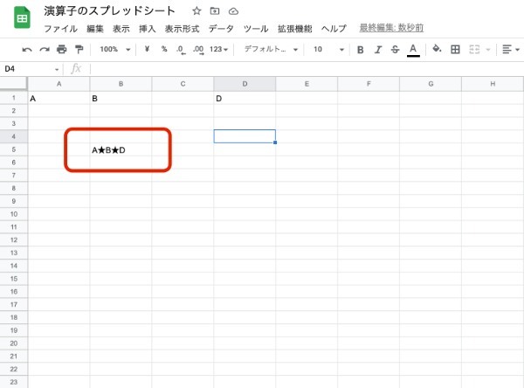524x388 pixels.
Task: Star the spreadsheet document
Action: tap(196, 11)
